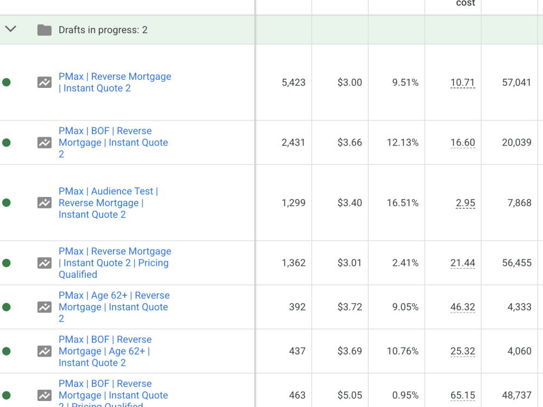The image size is (543, 407).
Task: Open PMax | BOF | Reverse Mortgage | Age 62+ campaign
Action: 105,351
